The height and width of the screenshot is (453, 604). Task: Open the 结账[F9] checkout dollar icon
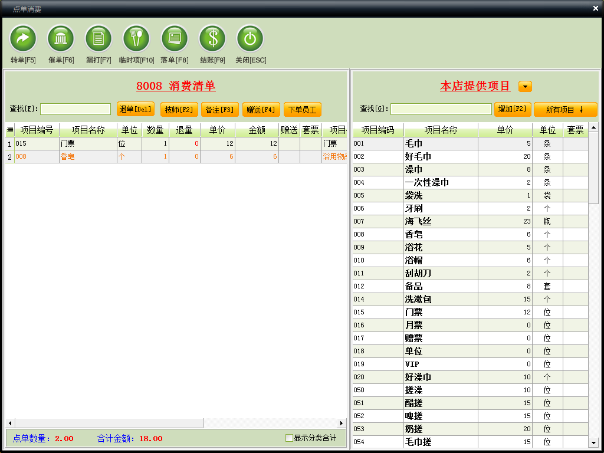coord(212,38)
